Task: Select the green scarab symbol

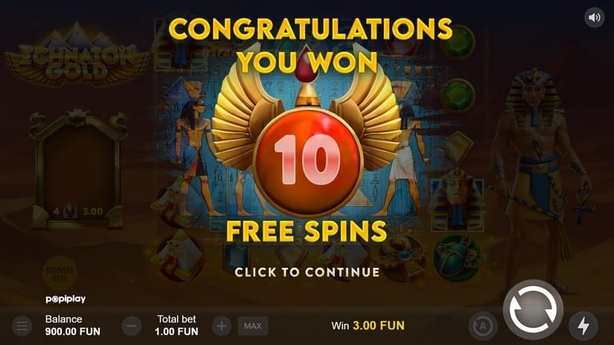Action: point(457,257)
